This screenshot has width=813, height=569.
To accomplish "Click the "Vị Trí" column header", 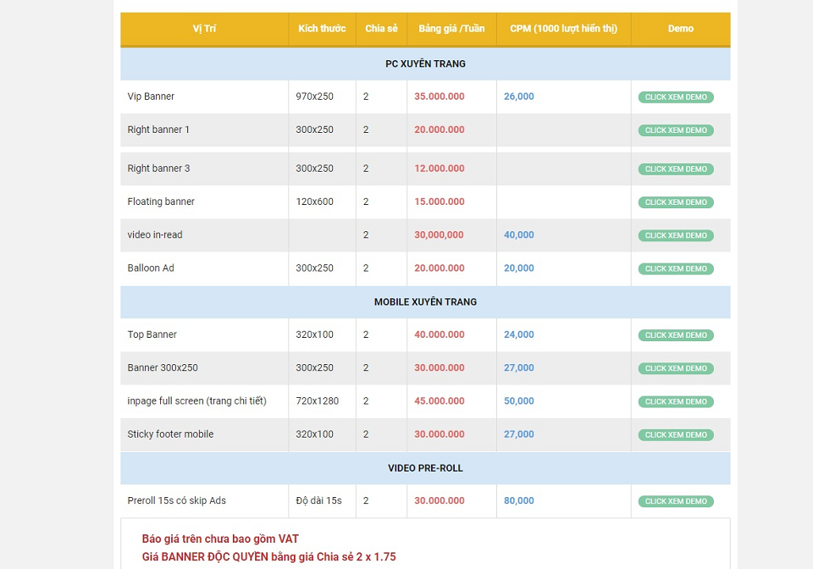I will pyautogui.click(x=204, y=29).
